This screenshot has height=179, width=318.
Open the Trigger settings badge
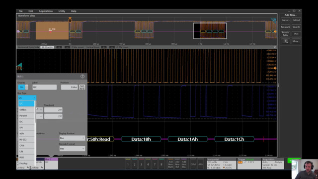coord(249,164)
